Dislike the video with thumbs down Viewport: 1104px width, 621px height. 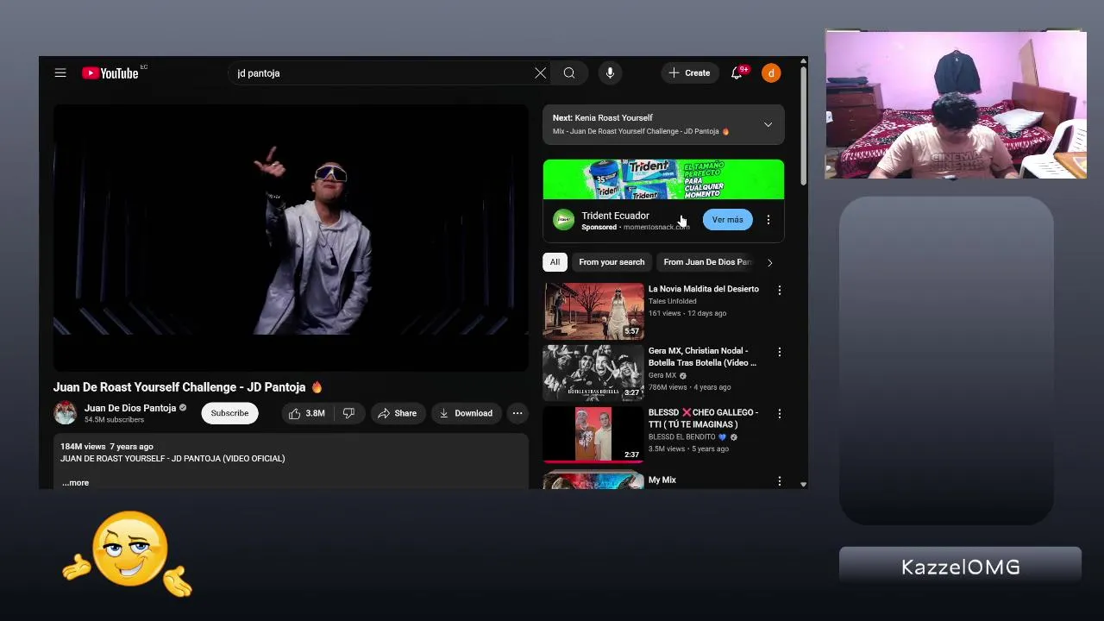pos(348,413)
